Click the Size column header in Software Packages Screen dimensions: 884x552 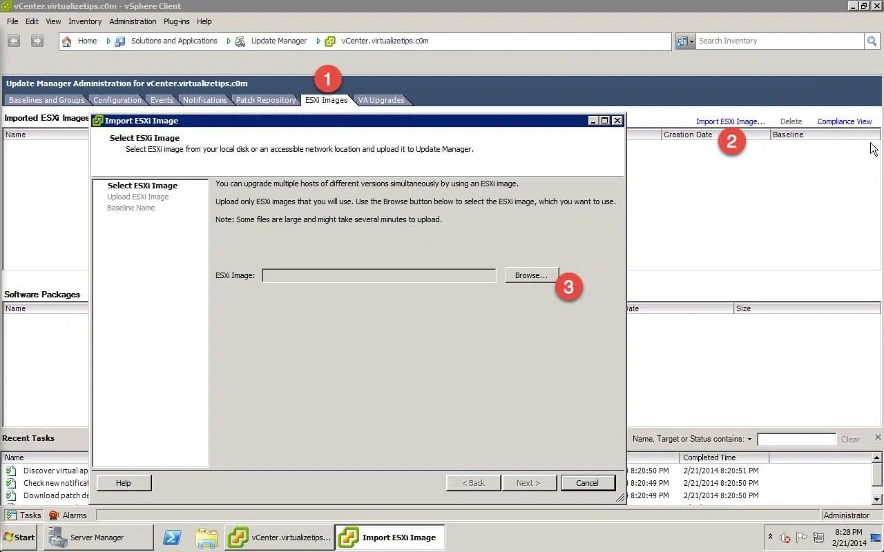(x=807, y=308)
